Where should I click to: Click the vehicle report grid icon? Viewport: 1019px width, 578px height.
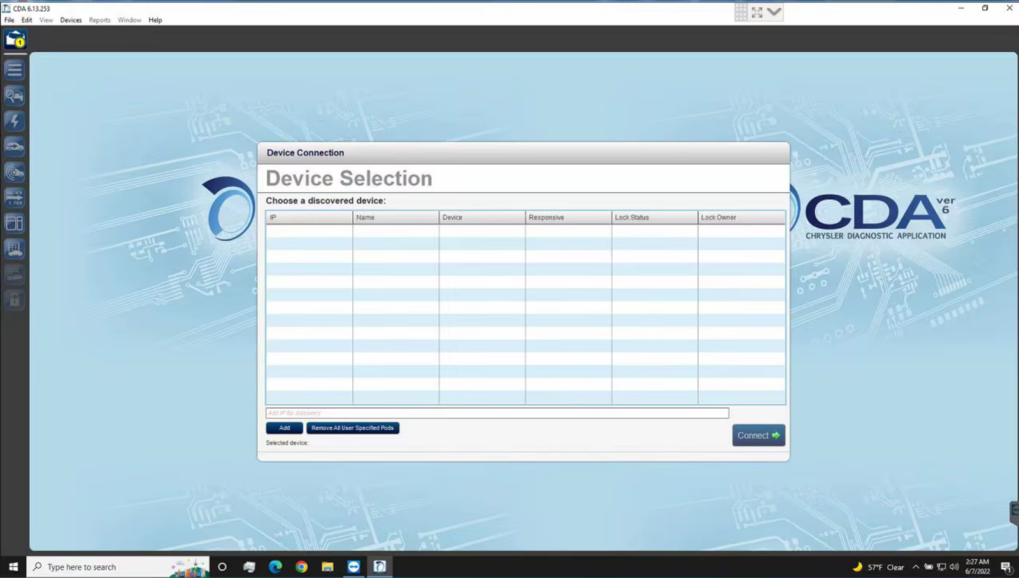(14, 249)
